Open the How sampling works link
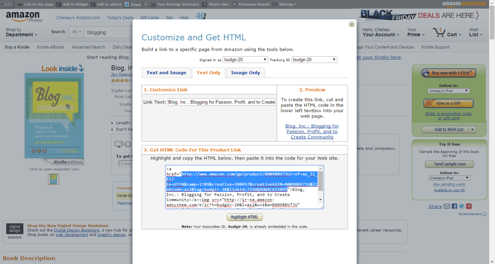This screenshot has height=264, width=495. point(449,185)
